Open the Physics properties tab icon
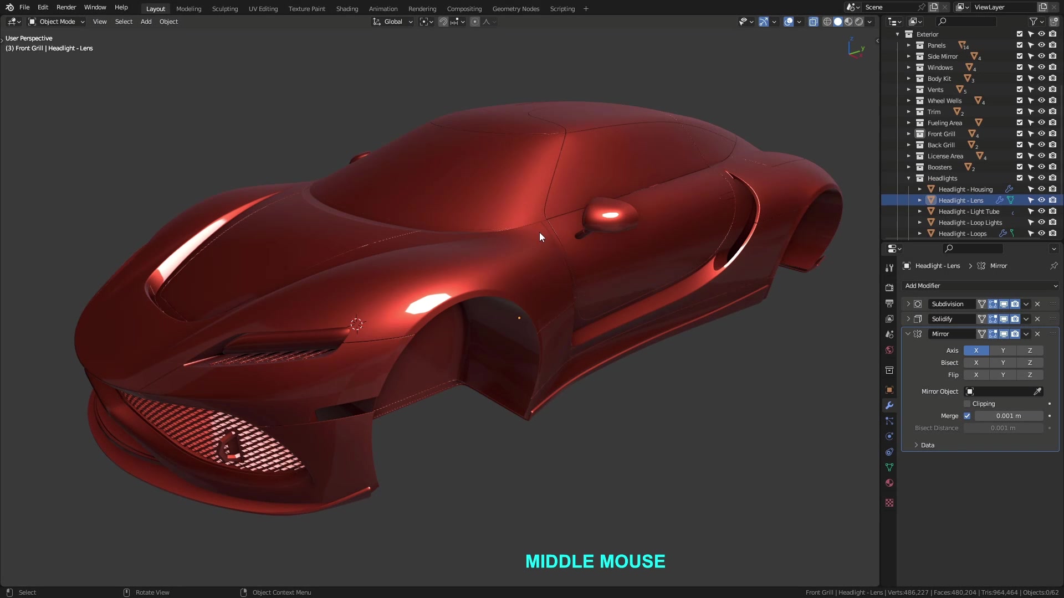The height and width of the screenshot is (598, 1064). [x=889, y=436]
